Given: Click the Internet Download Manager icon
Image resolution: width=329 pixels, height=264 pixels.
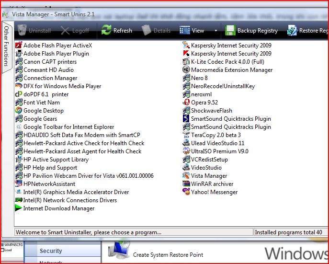Looking at the screenshot, I should 19,208.
